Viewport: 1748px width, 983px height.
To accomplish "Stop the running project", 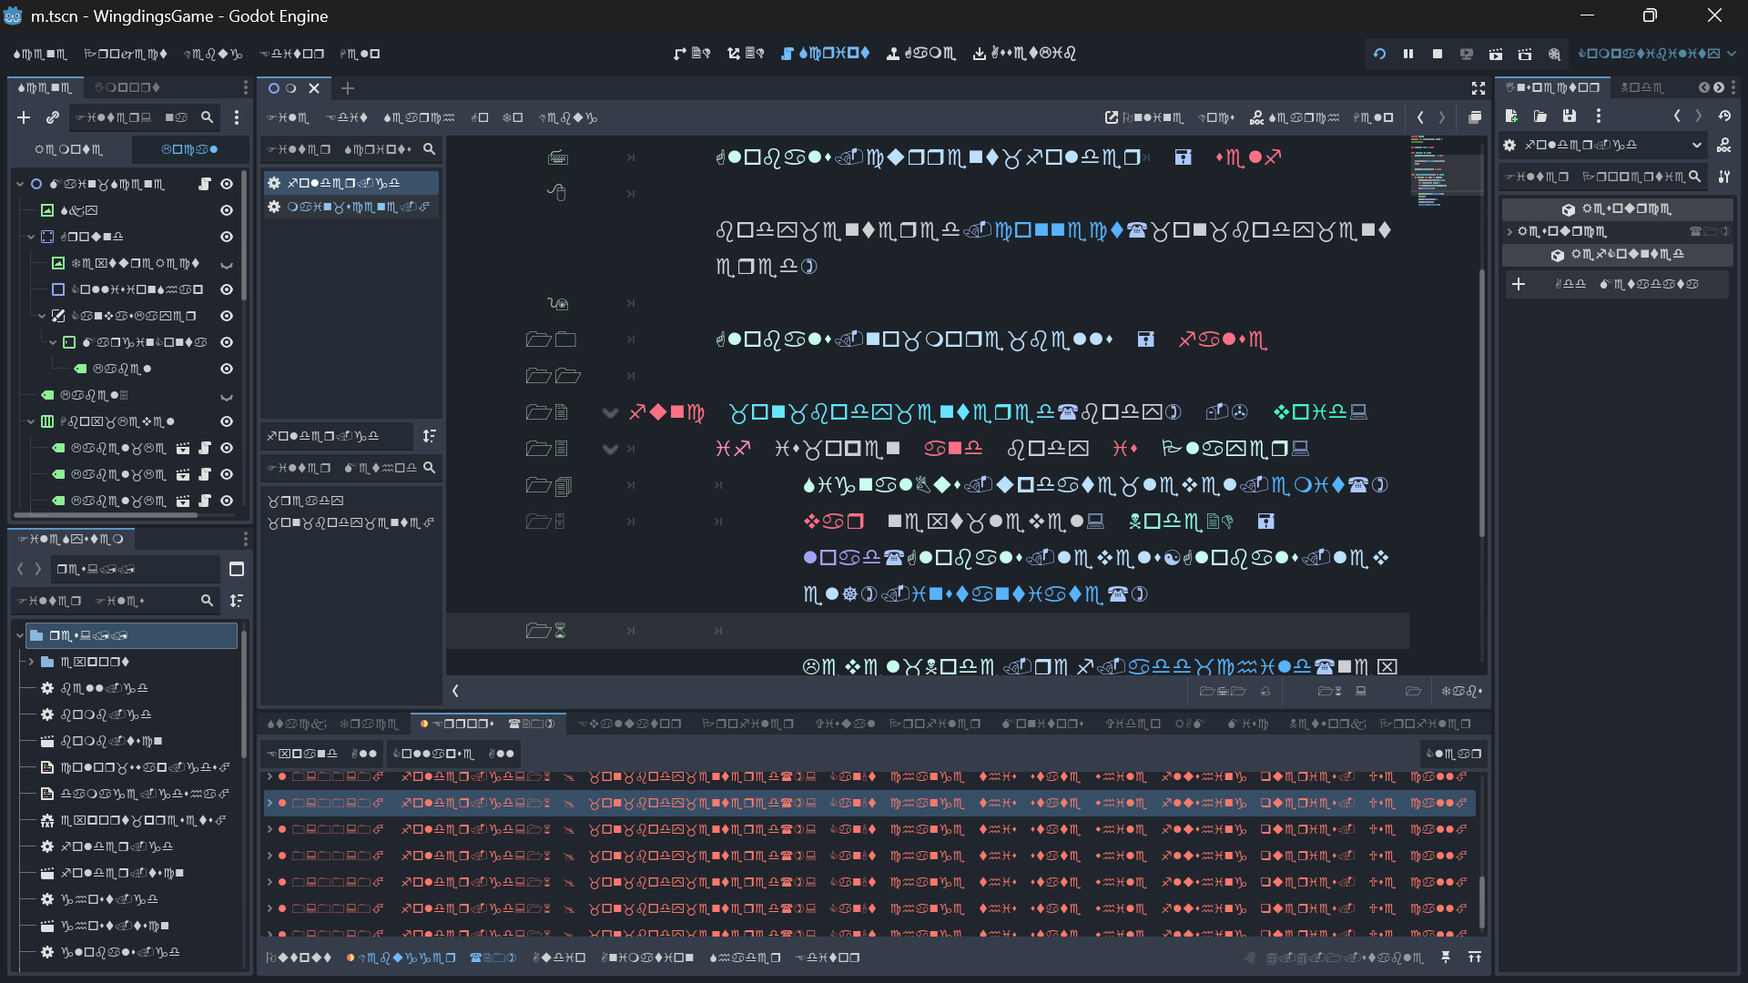I will [1438, 54].
